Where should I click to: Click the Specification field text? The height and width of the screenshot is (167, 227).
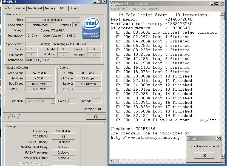coord(63,44)
